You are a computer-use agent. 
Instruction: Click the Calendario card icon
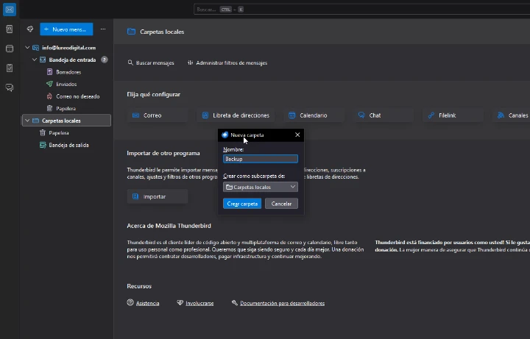(291, 115)
